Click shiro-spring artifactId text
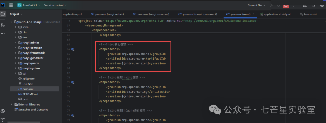This screenshot has width=326, height=123. [137, 91]
